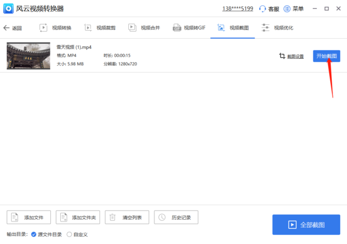The height and width of the screenshot is (244, 347).
Task: Click the 客服 headset icon
Action: [x=263, y=9]
